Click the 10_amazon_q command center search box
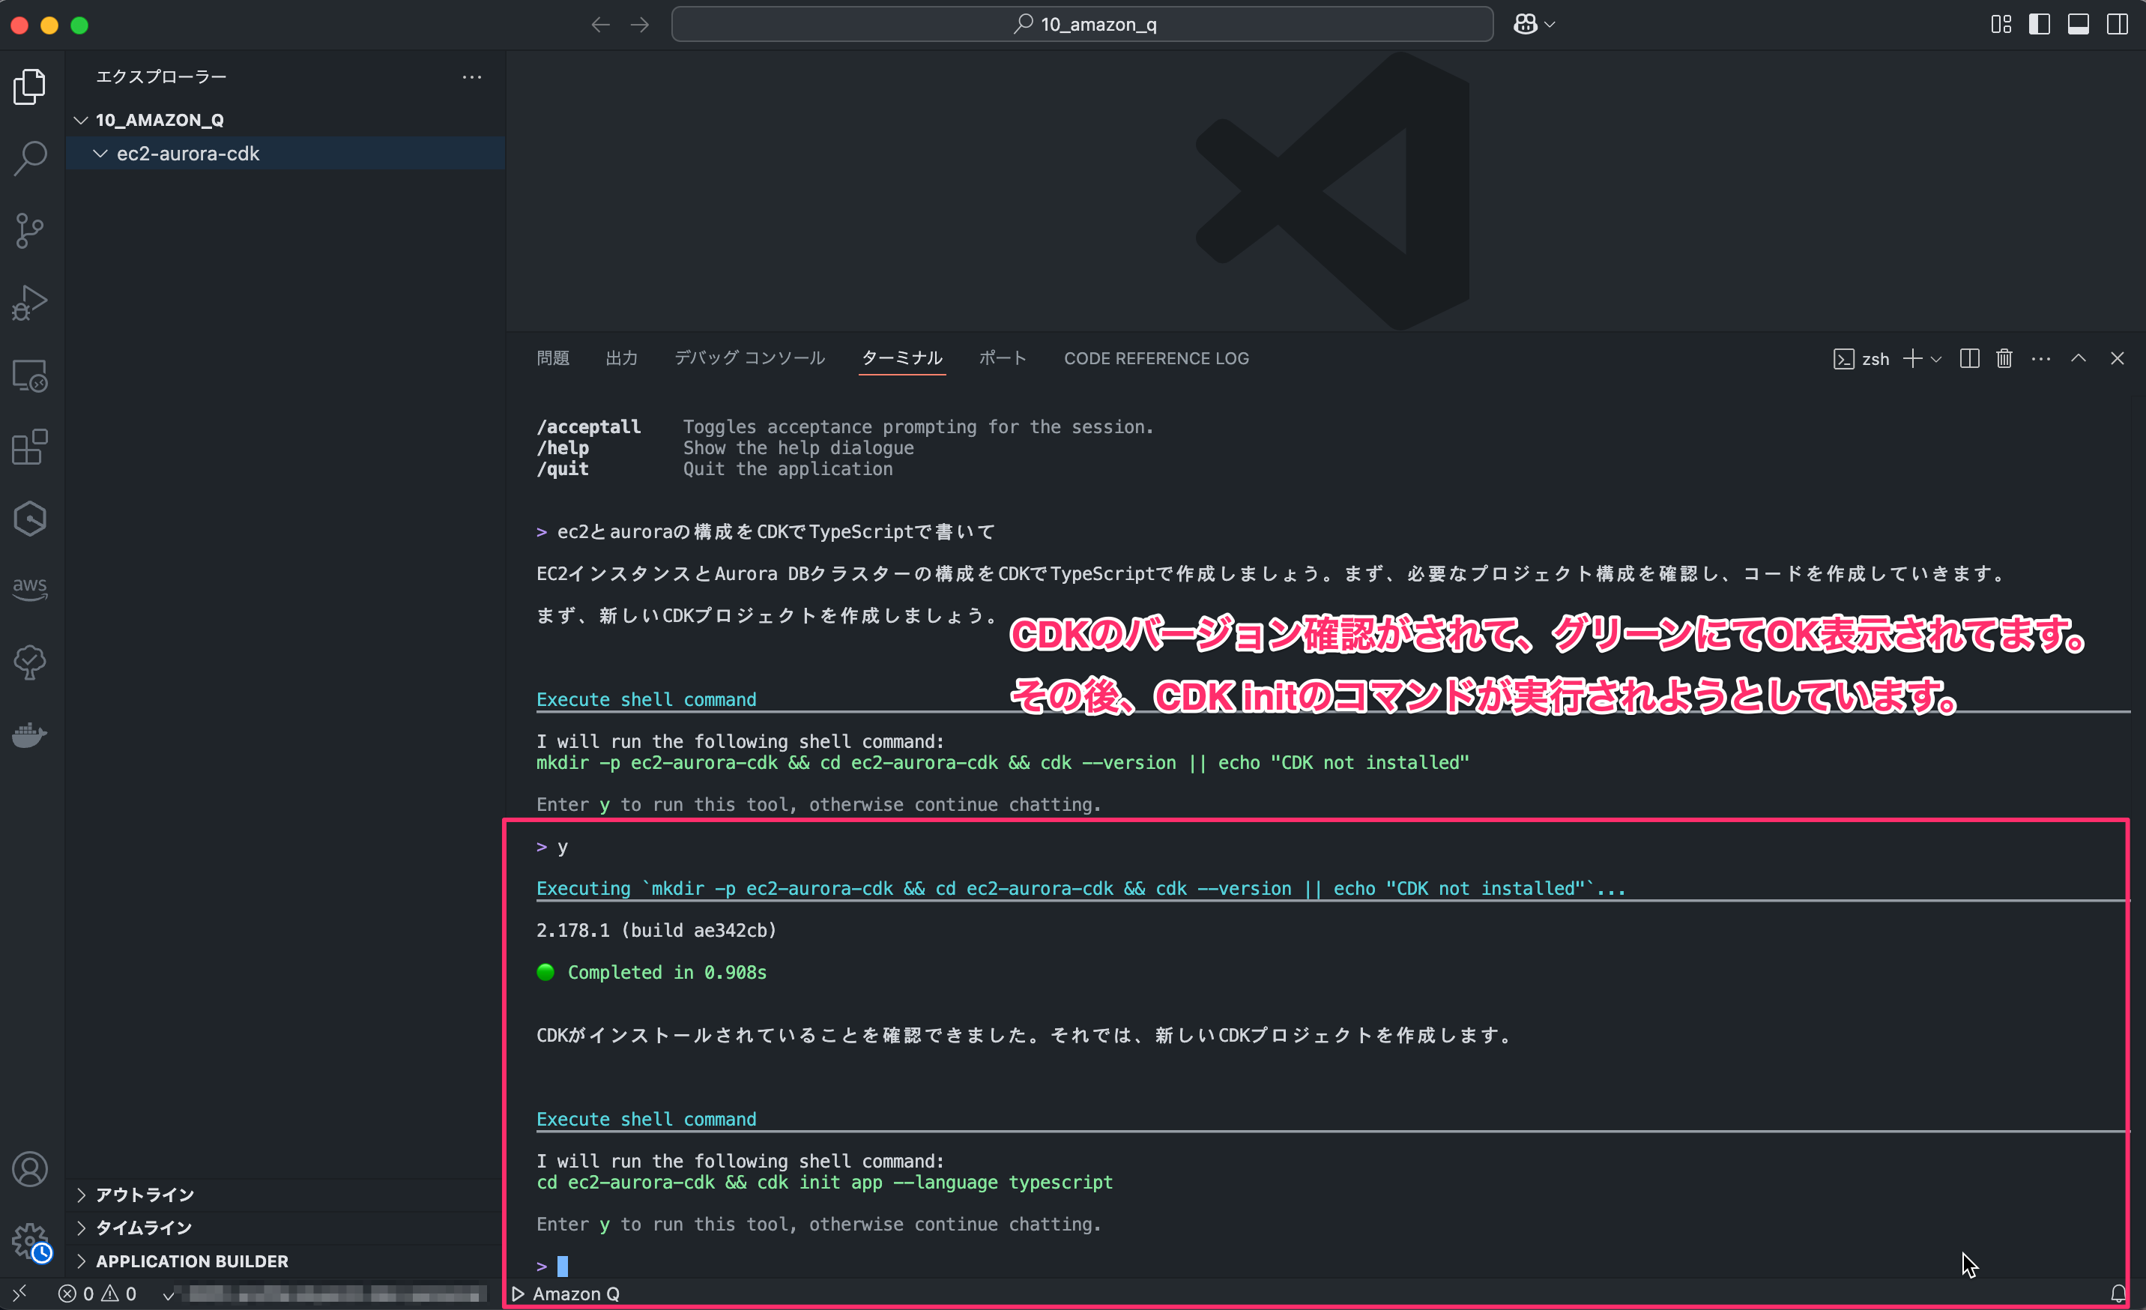 (1083, 25)
